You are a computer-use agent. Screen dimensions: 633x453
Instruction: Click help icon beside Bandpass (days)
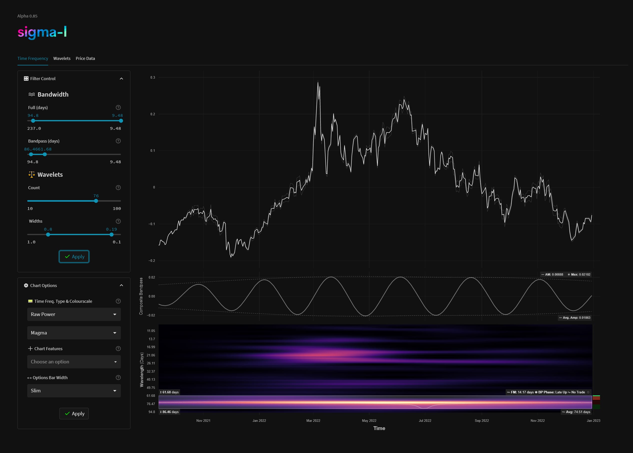pos(118,141)
